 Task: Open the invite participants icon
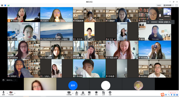(x=77, y=93)
